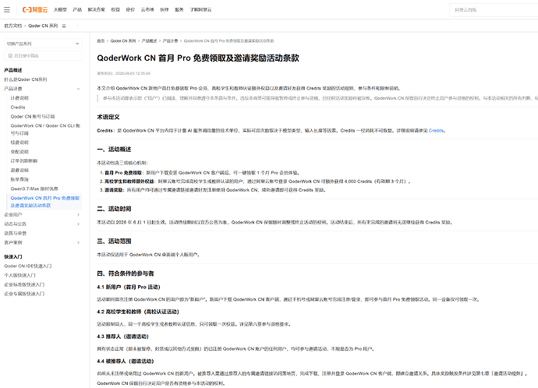Click the 4.2 高校学生和教师 subheading
The height and width of the screenshot is (388, 538).
tap(138, 312)
